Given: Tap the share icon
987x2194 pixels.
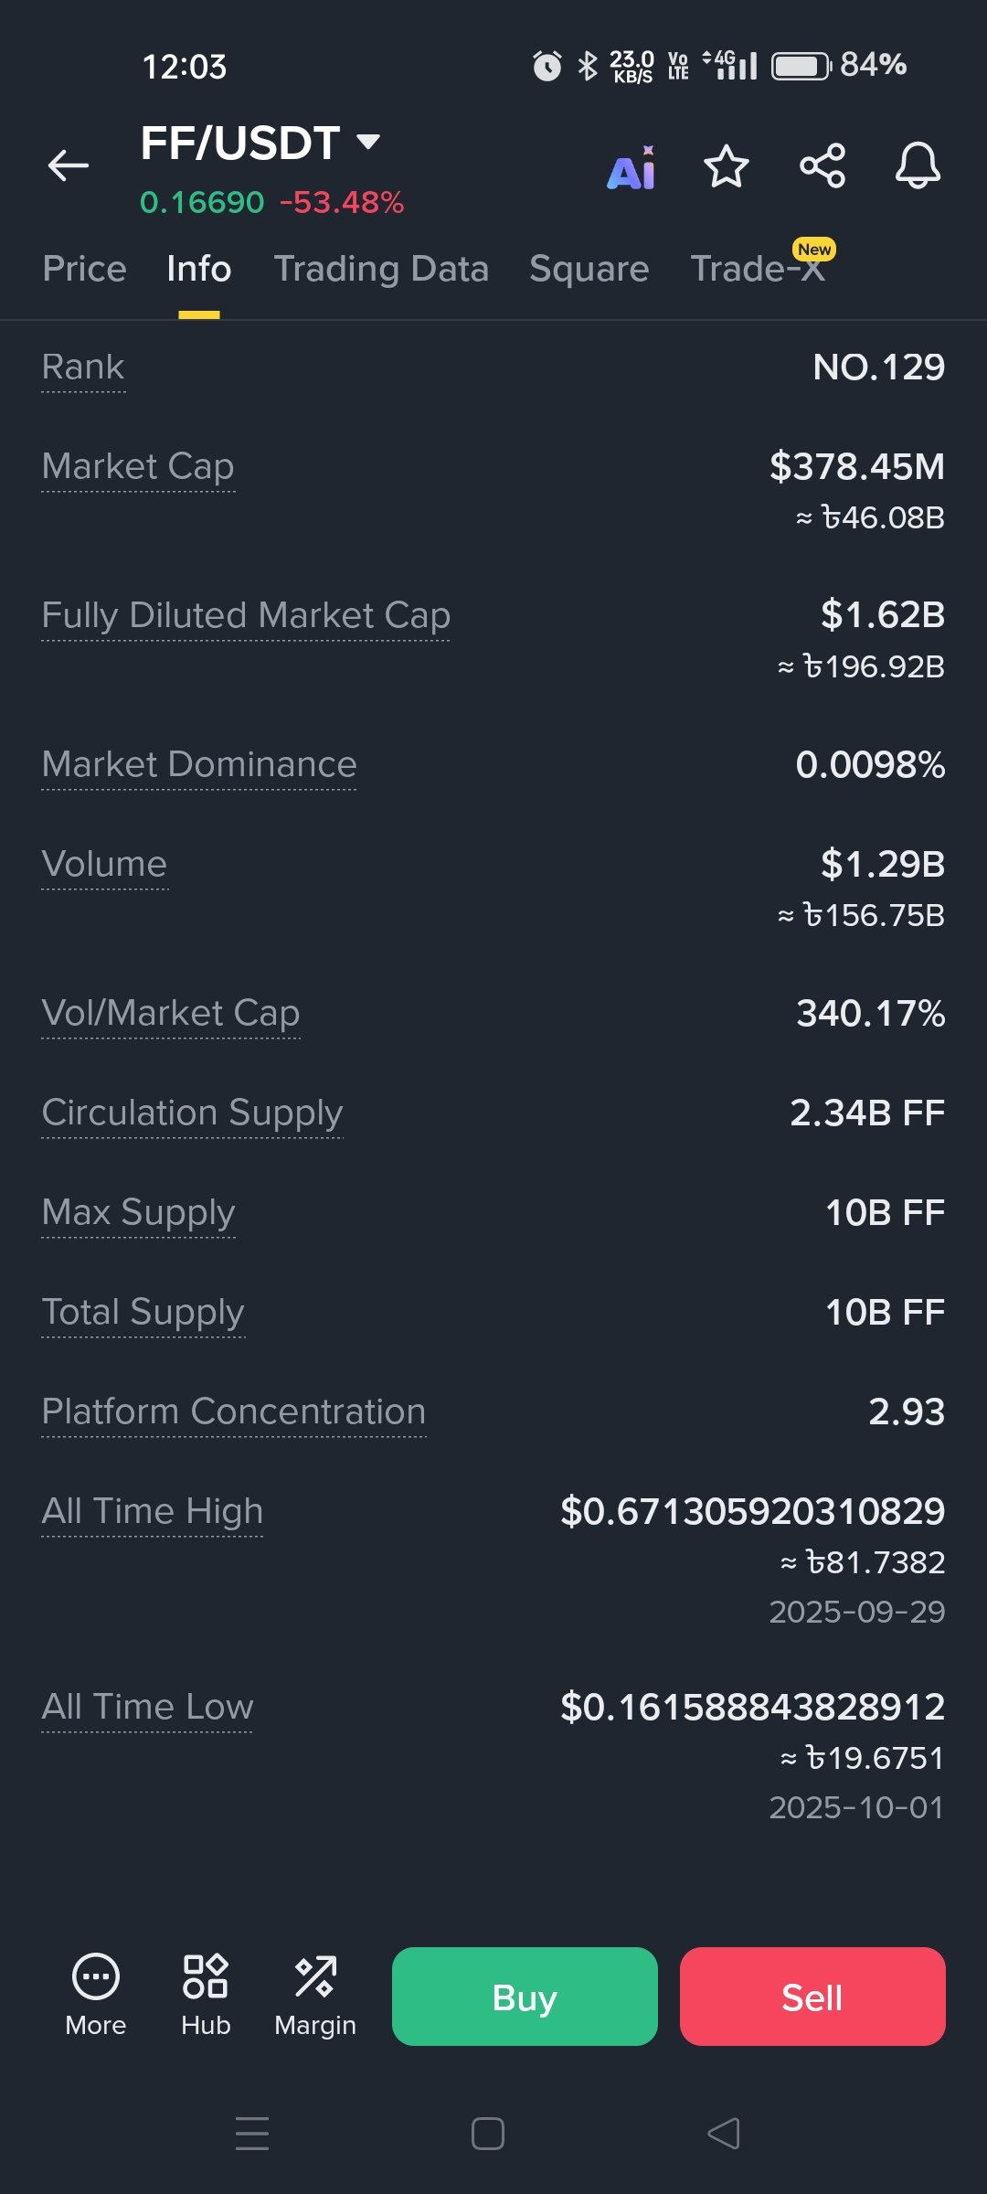Looking at the screenshot, I should [822, 166].
